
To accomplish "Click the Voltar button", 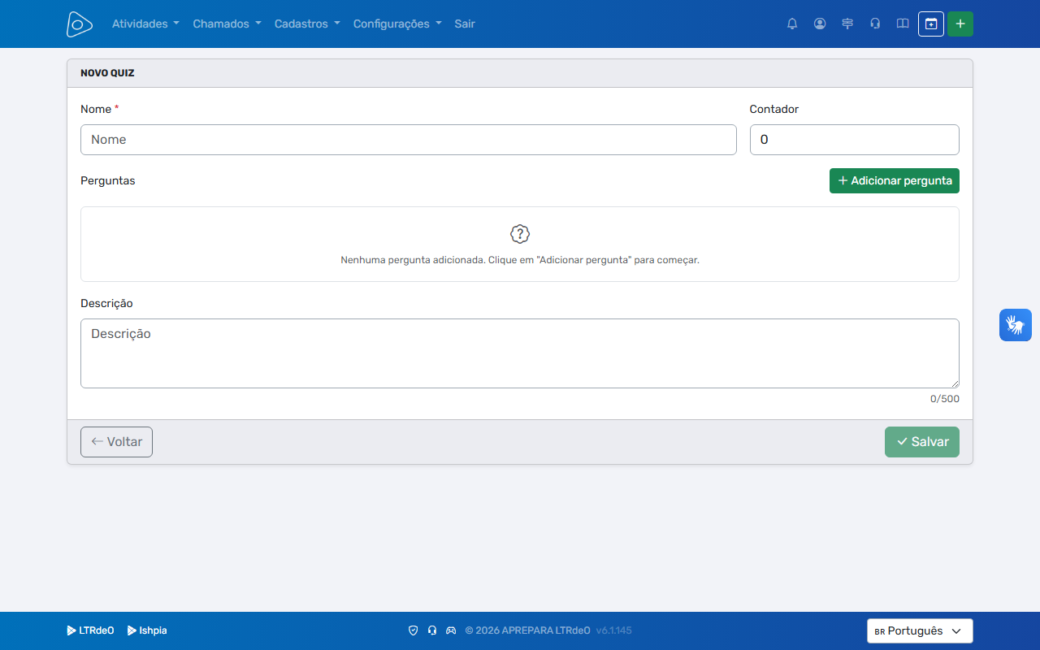I will [116, 442].
